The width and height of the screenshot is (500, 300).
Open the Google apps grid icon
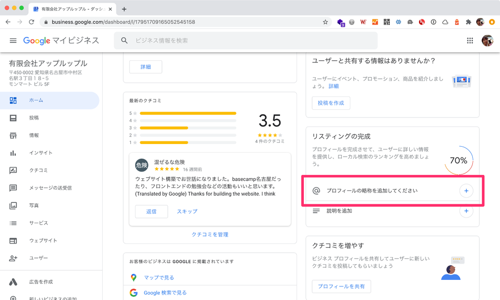coord(470,41)
